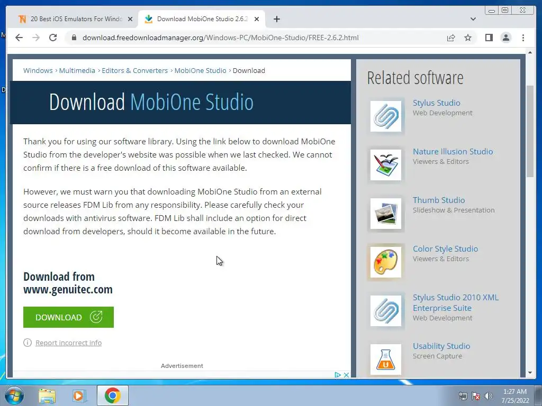Click the network tray icon
The image size is (542, 406).
pos(463,396)
